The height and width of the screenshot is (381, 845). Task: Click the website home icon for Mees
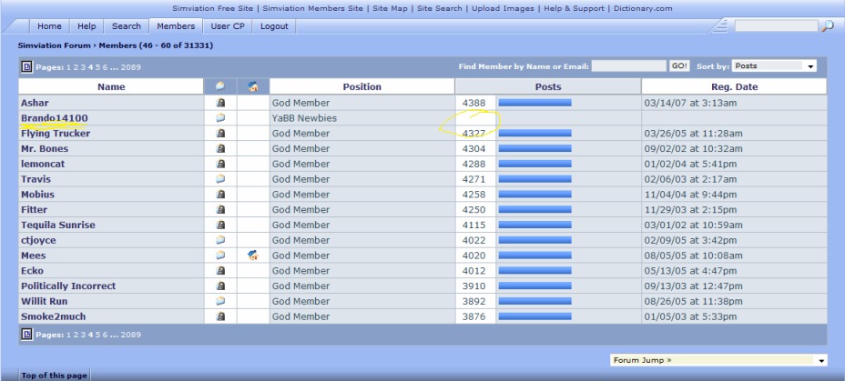(253, 256)
